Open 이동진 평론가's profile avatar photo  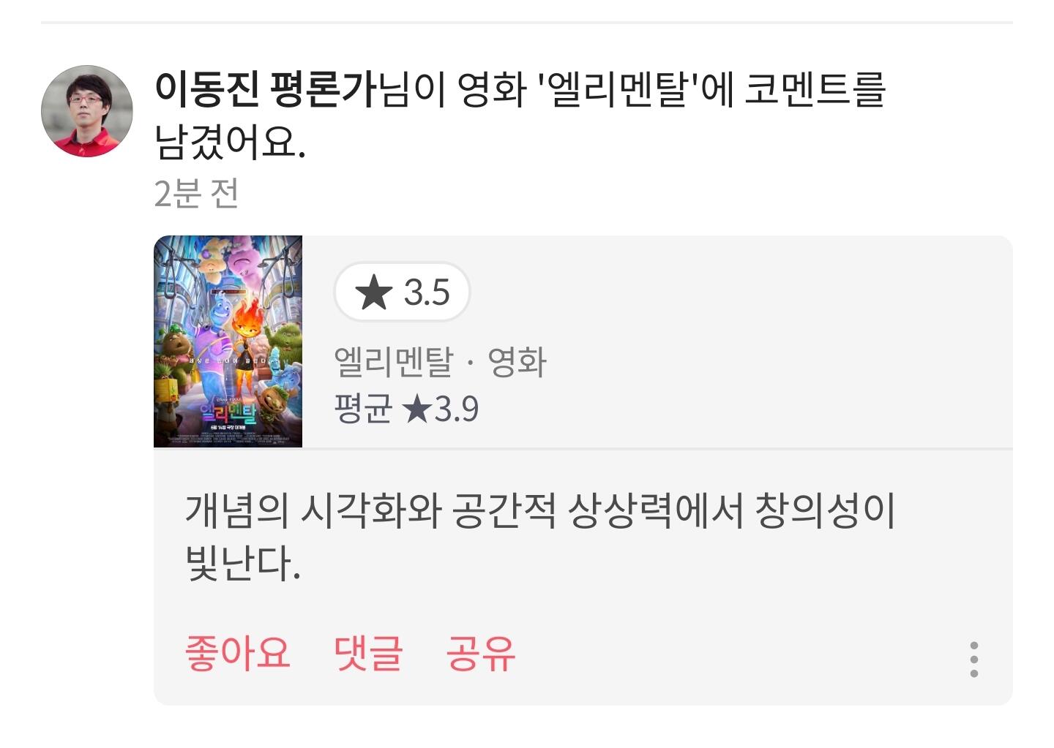[86, 111]
